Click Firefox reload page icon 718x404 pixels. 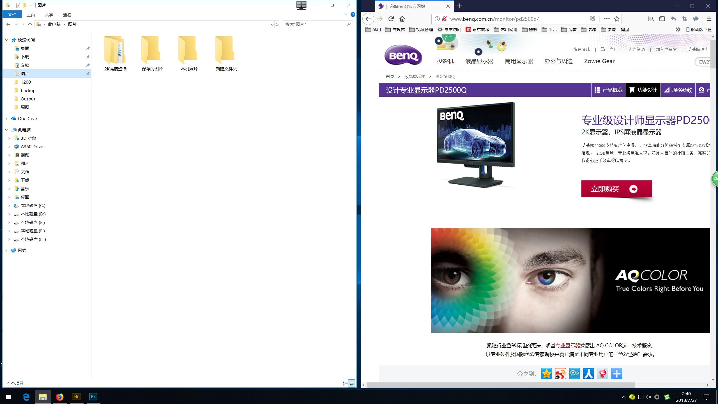coord(391,19)
